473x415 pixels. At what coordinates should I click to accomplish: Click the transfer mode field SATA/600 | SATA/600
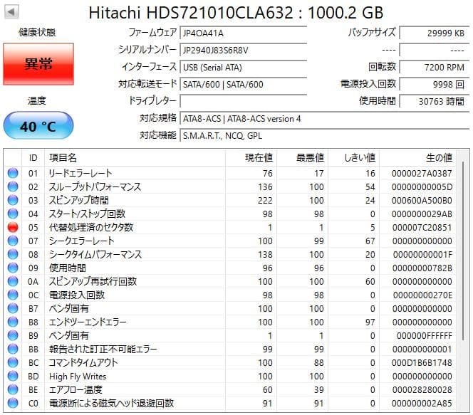coord(244,85)
